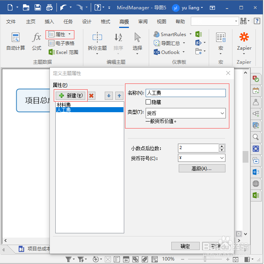The height and width of the screenshot is (264, 264).
Task: Open the ribbon search box dropdown
Action: coord(236,21)
